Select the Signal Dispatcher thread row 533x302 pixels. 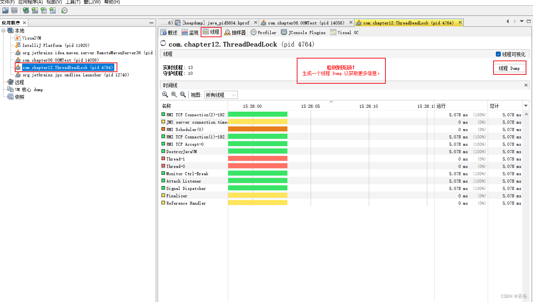pos(341,188)
